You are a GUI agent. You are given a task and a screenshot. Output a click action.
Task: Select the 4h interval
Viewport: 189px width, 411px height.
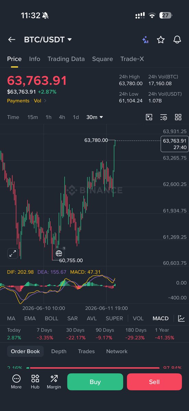point(62,117)
